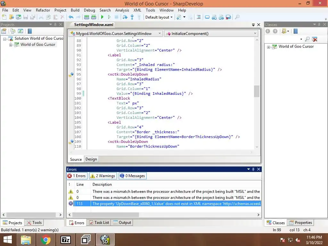328x246 pixels.
Task: Select the error on line 113
Action: pyautogui.click(x=164, y=203)
